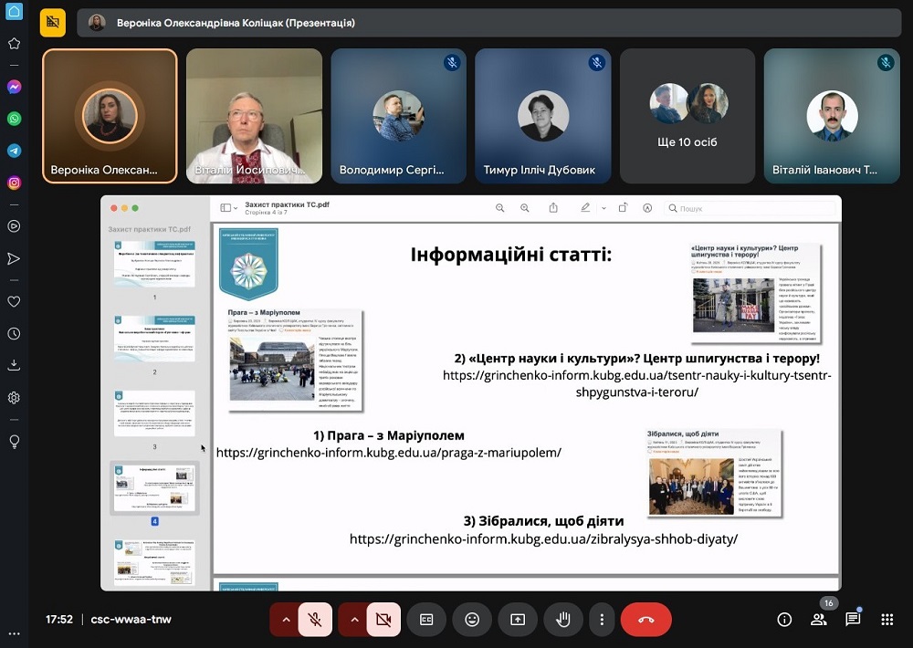Expand video settings arrow beside camera

click(354, 620)
